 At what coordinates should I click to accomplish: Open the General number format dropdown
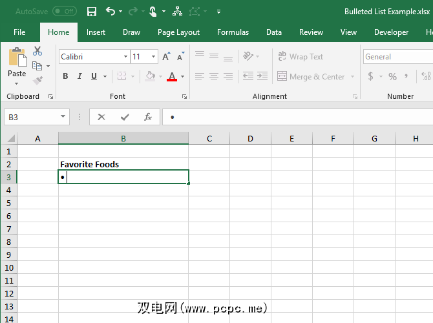[x=396, y=57]
